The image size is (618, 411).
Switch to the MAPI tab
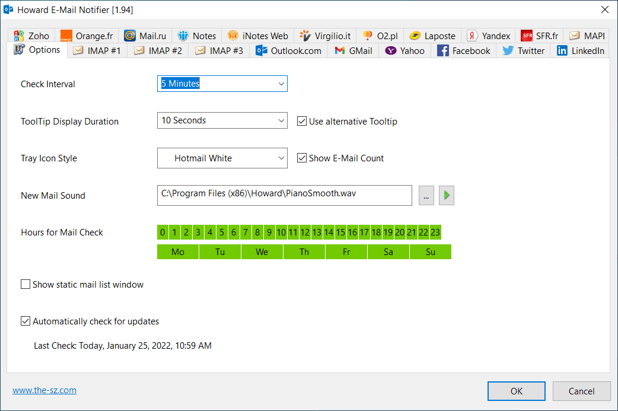(x=587, y=36)
